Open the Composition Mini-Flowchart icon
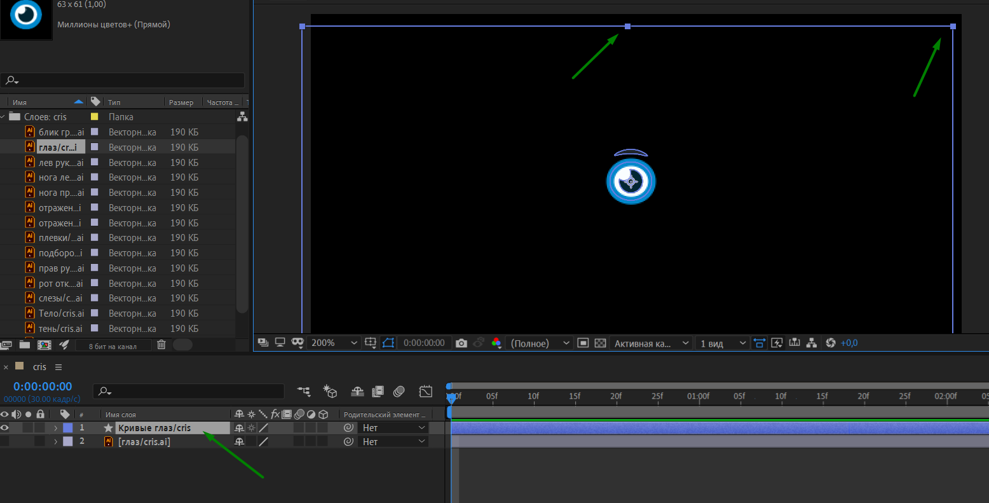Image resolution: width=989 pixels, height=503 pixels. 304,391
